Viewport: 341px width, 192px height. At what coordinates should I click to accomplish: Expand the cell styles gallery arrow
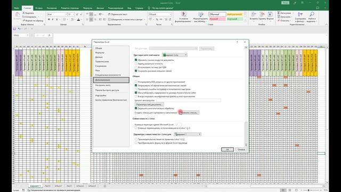click(x=245, y=21)
